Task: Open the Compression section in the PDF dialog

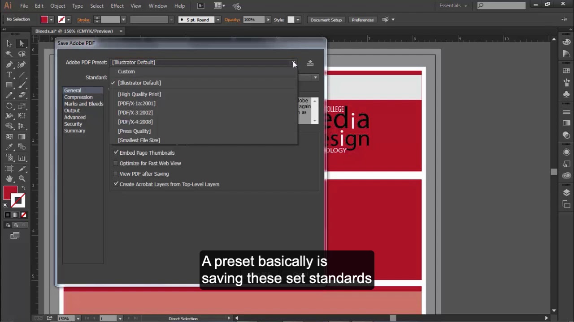Action: [78, 97]
